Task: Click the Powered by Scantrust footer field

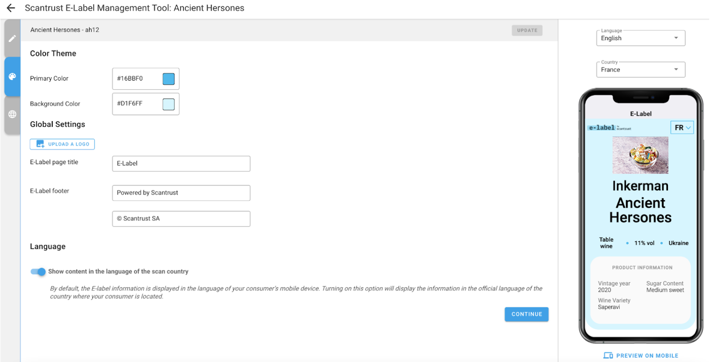Action: tap(181, 193)
